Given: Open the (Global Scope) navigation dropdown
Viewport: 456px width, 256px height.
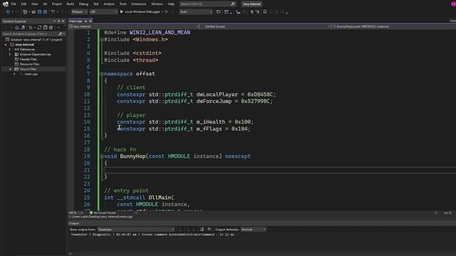Looking at the screenshot, I should 266,26.
